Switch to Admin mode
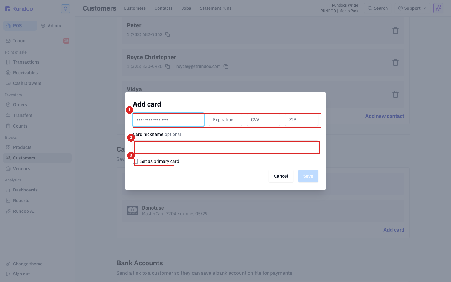The height and width of the screenshot is (282, 451). click(51, 26)
